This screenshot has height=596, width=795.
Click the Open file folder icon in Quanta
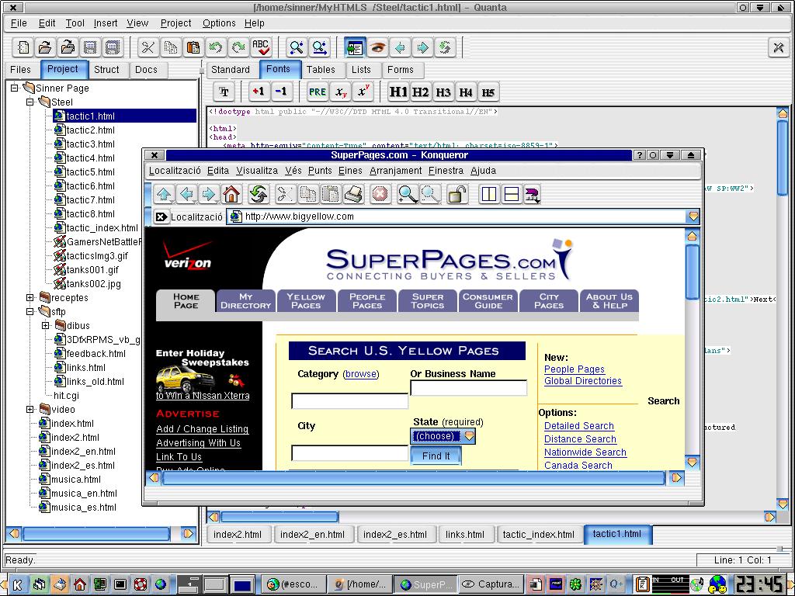point(45,47)
